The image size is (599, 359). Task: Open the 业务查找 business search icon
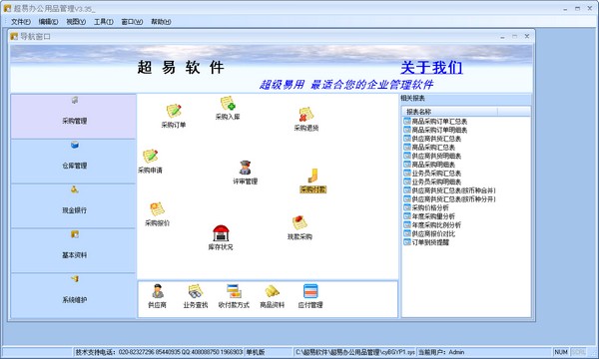click(196, 296)
